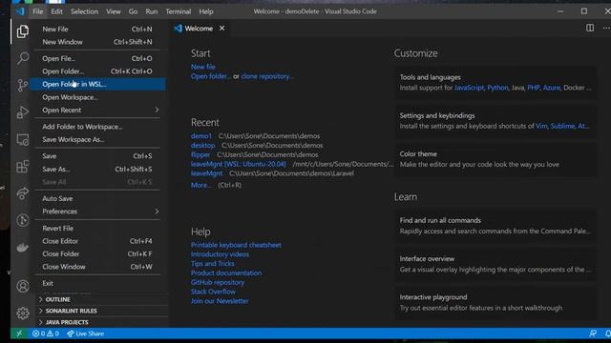Expand the SONARLINT RULES section
Image resolution: width=611 pixels, height=343 pixels.
[x=101, y=311]
